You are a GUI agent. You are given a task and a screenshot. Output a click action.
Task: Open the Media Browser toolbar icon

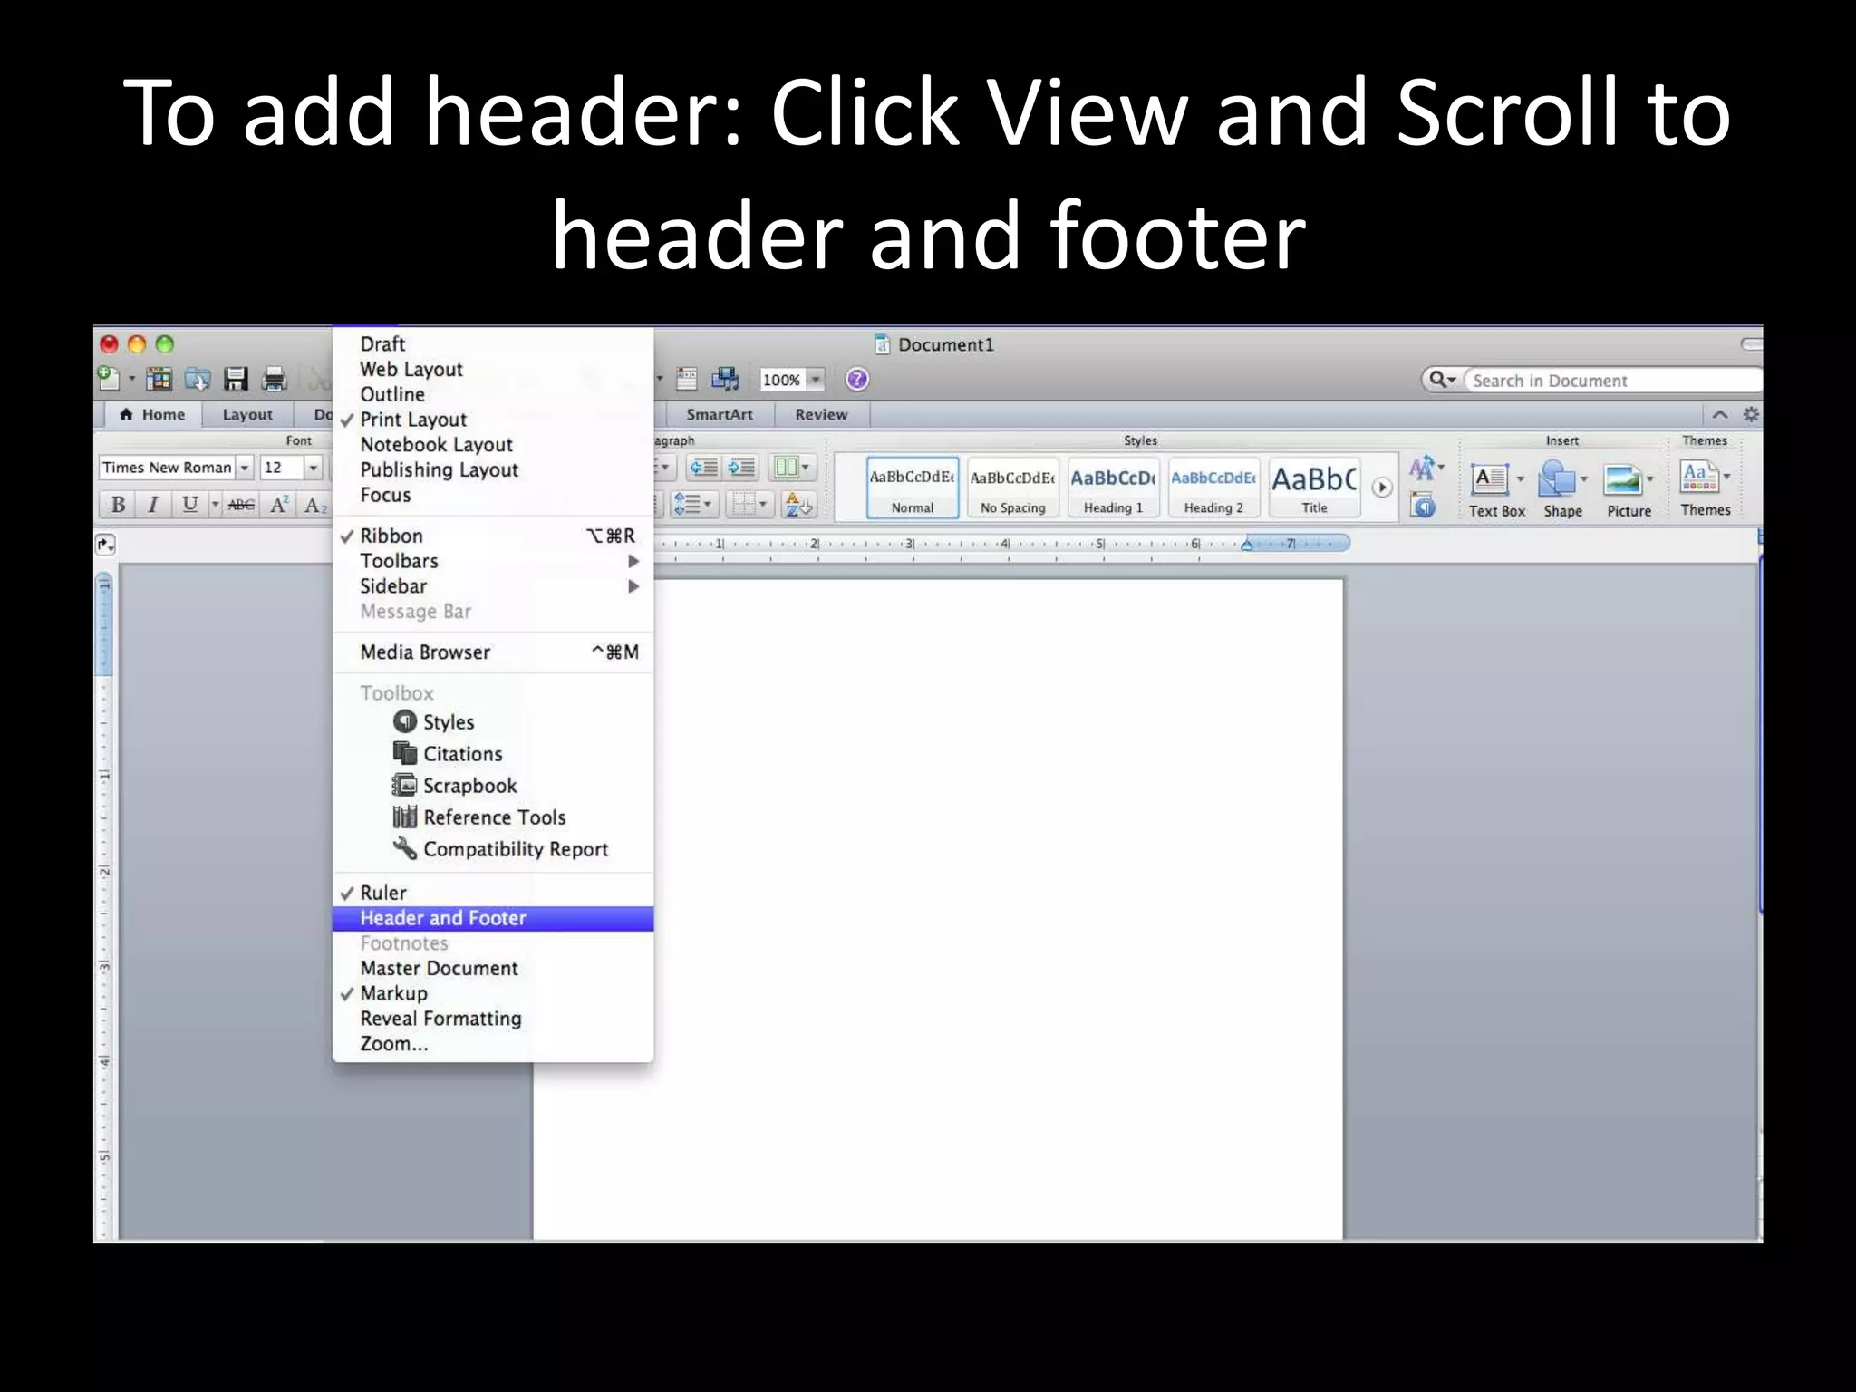pos(725,379)
